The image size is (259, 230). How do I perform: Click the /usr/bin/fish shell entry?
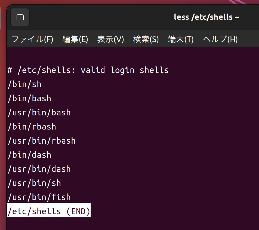39,197
